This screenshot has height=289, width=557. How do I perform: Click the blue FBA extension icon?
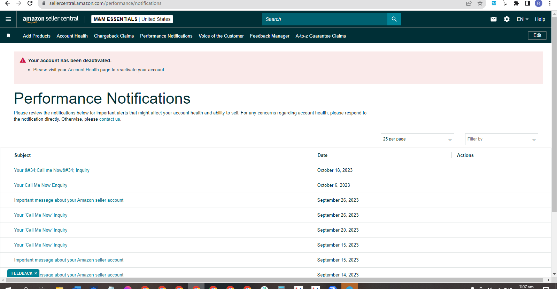coord(494,3)
